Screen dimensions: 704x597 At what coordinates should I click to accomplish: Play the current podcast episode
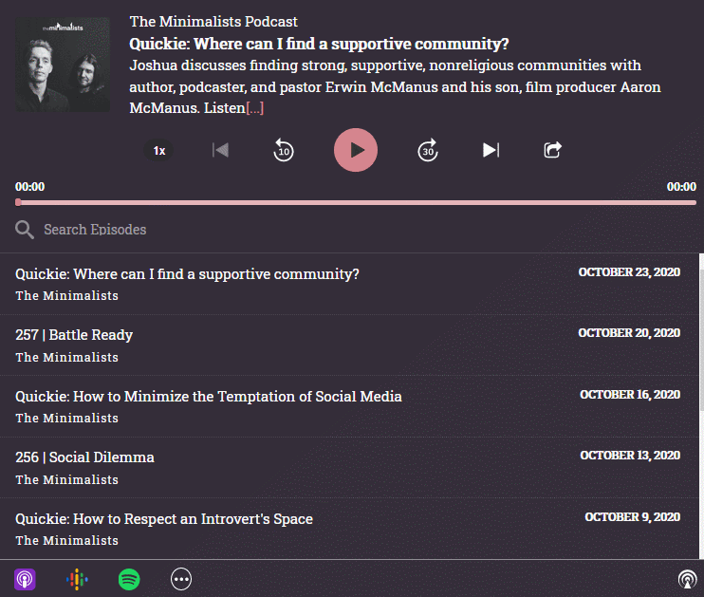355,150
